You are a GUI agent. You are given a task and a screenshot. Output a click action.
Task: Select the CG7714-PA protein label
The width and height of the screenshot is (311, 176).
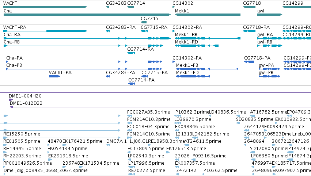tap(141, 80)
